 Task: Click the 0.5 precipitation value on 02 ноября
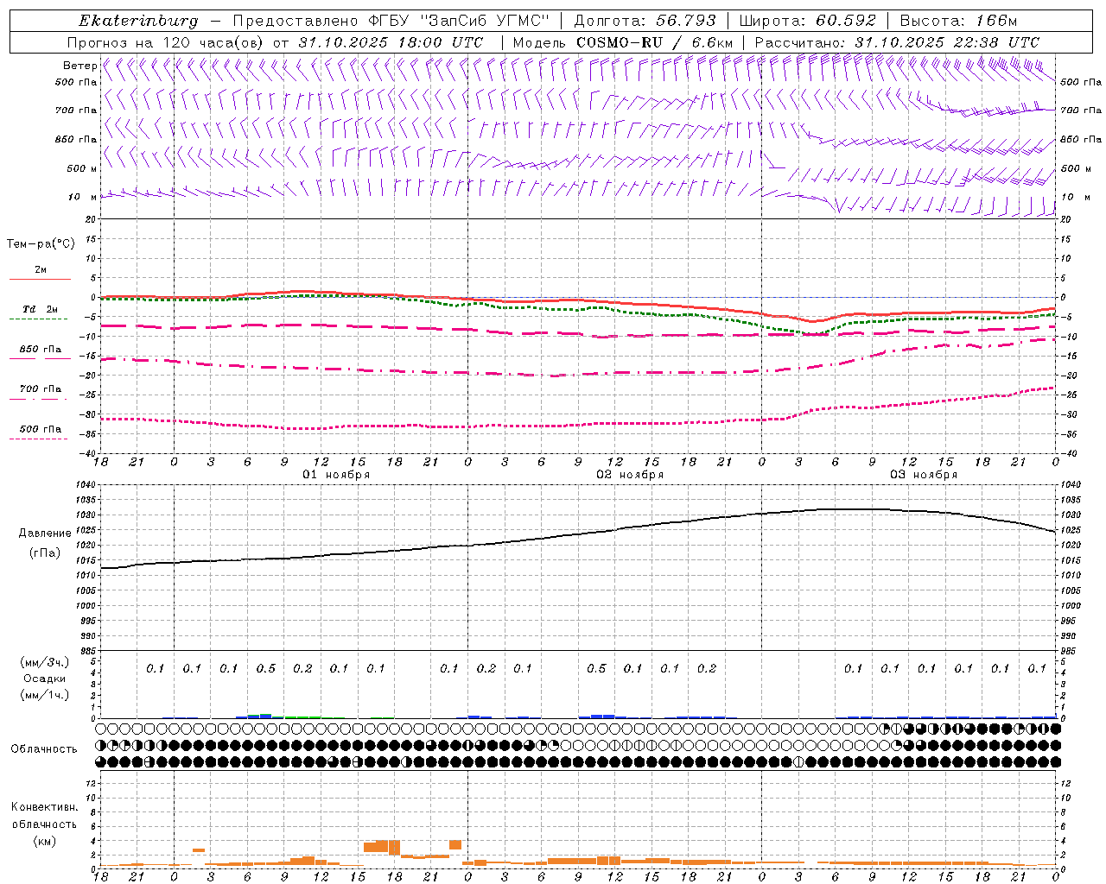(596, 669)
